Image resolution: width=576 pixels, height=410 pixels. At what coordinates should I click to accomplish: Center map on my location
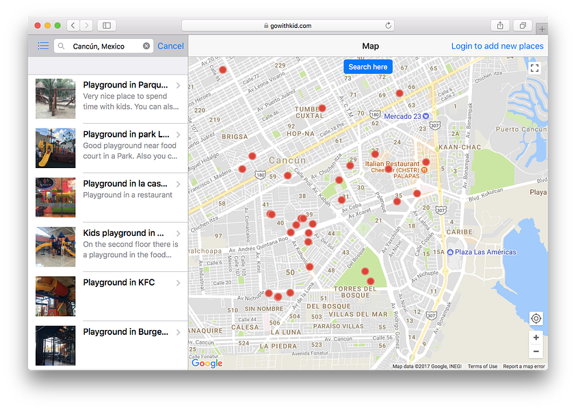[536, 318]
